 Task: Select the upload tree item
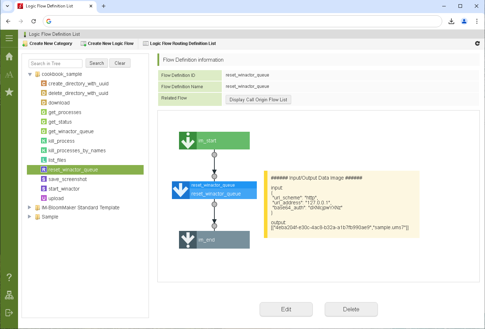point(56,198)
